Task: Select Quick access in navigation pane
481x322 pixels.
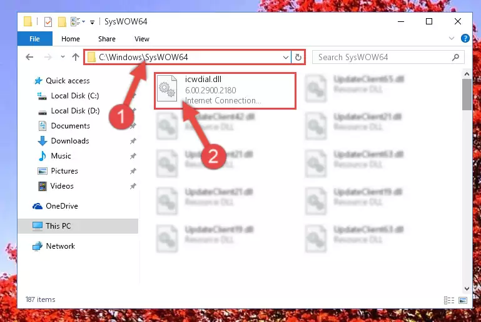Action: (x=68, y=80)
